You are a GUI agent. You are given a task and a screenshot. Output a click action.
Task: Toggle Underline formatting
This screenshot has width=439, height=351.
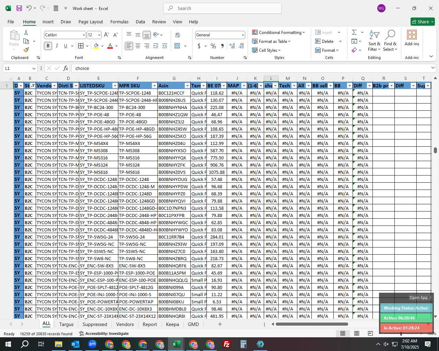pos(66,46)
